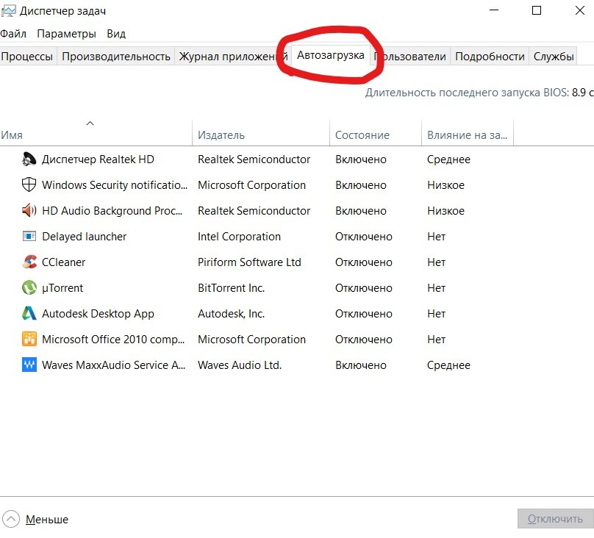Click Низкое impact for Windows Security
Image resolution: width=594 pixels, height=538 pixels.
[445, 185]
